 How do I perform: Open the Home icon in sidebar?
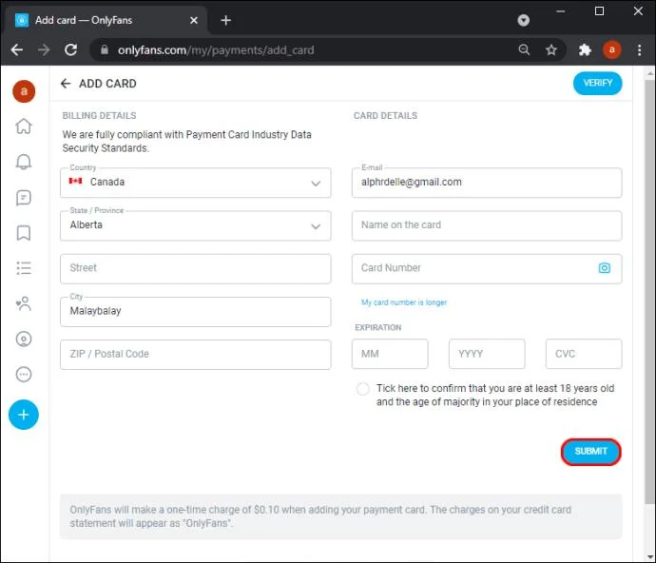(24, 126)
